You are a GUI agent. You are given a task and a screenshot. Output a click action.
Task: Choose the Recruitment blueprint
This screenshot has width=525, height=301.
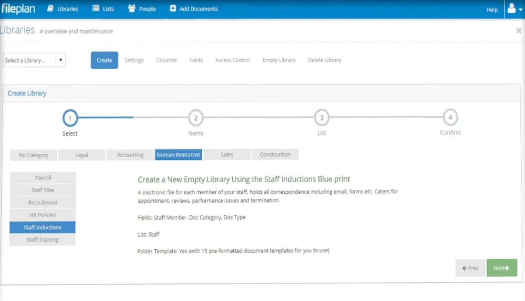point(43,202)
